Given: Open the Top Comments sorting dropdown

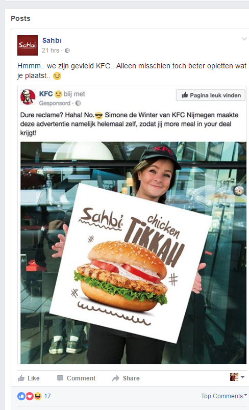Looking at the screenshot, I should (x=224, y=396).
